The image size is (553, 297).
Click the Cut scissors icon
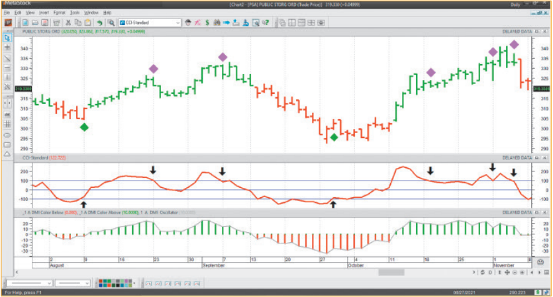tap(68, 23)
